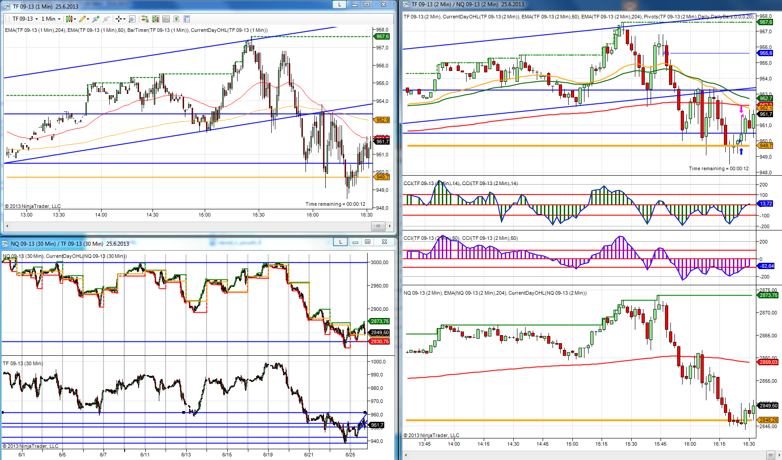Click the left scroll arrow of 1 Min chart
Viewport: 782px width, 460px height.
tap(7, 226)
